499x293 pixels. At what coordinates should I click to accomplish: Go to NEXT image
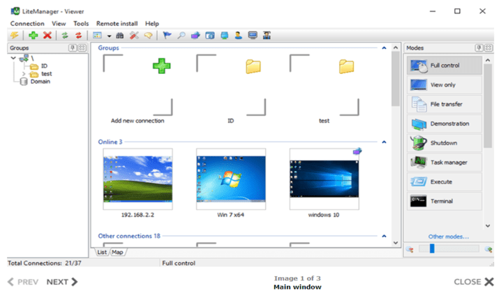coord(62,282)
